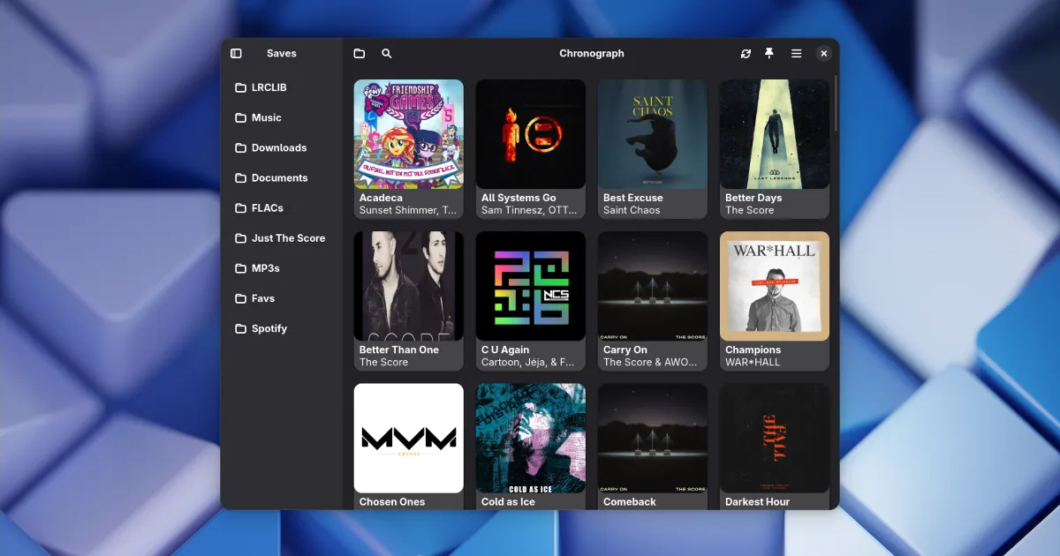Select the Favs sidebar item
Image resolution: width=1060 pixels, height=556 pixels.
point(262,298)
